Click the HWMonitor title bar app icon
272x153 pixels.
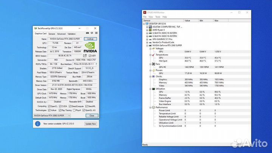point(145,12)
